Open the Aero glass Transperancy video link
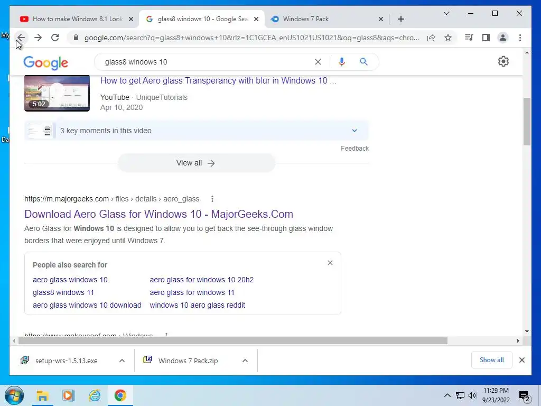The image size is (541, 406). [x=218, y=80]
